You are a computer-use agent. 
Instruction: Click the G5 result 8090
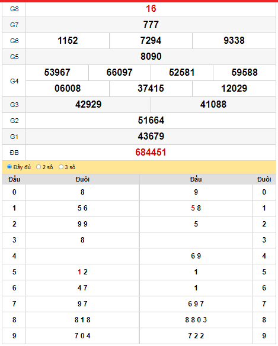151,57
